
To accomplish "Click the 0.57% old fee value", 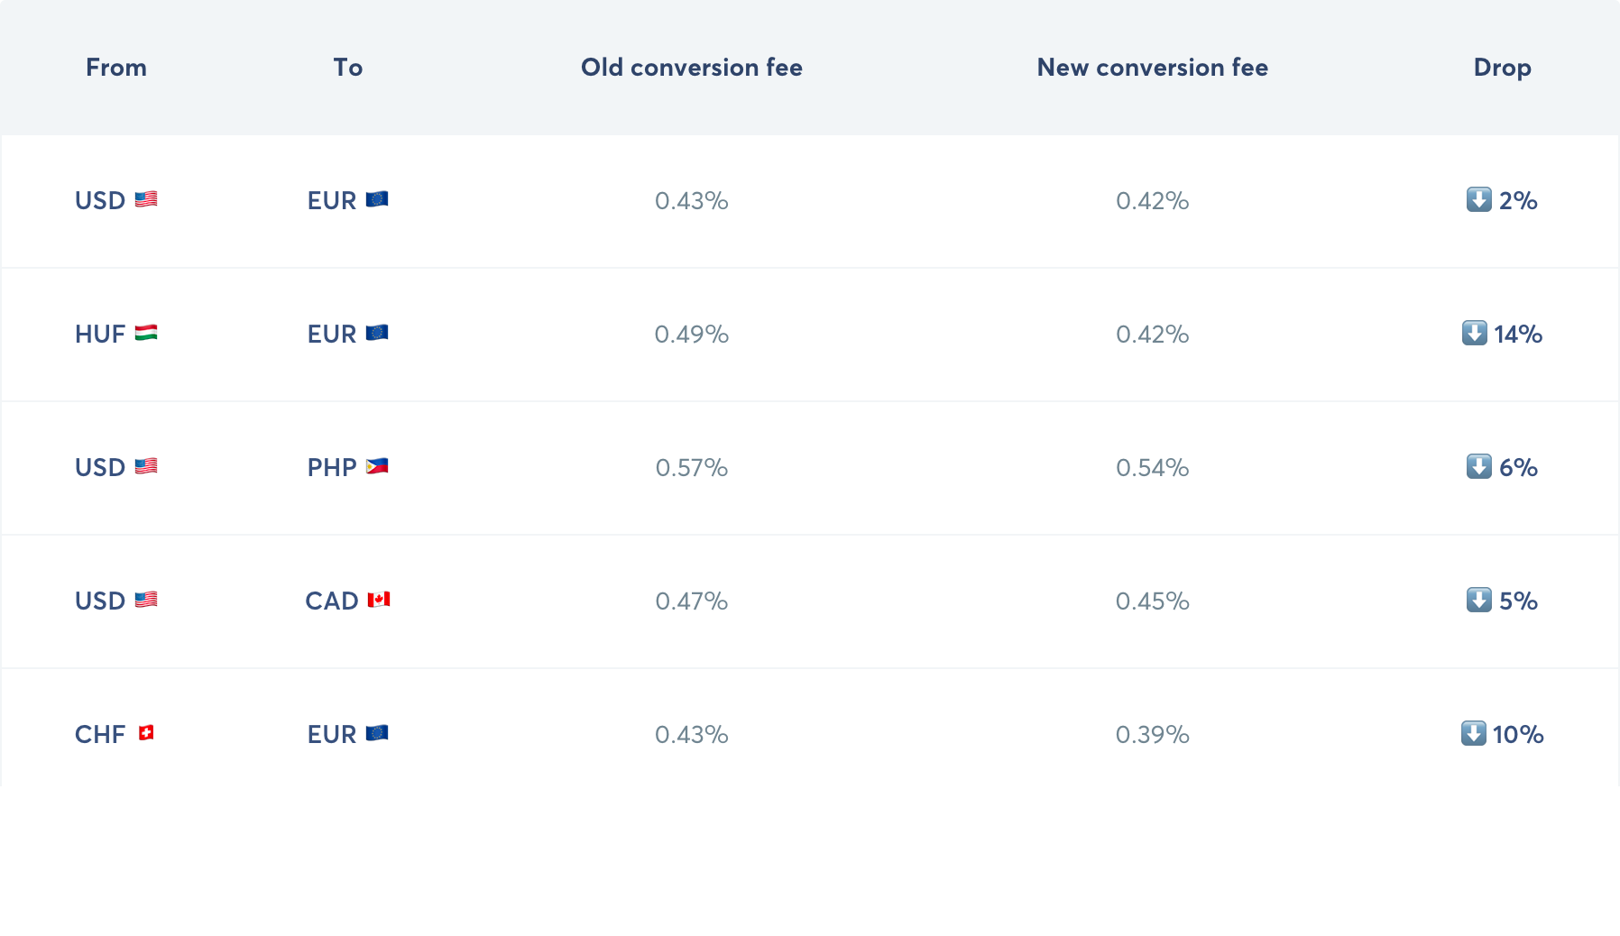I will 692,468.
